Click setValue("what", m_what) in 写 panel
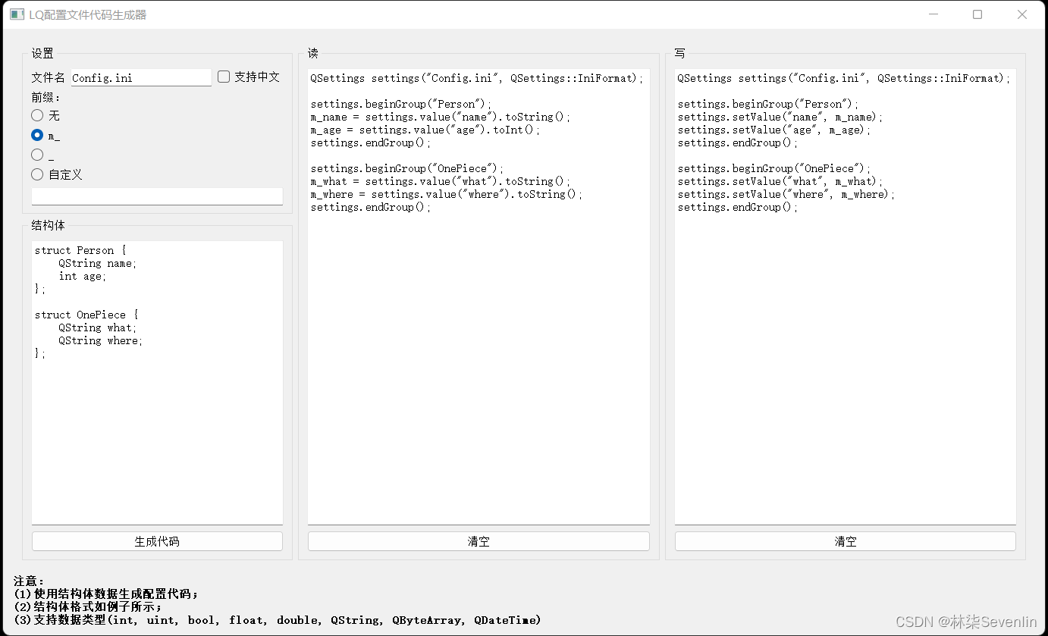The width and height of the screenshot is (1048, 636). click(x=780, y=181)
